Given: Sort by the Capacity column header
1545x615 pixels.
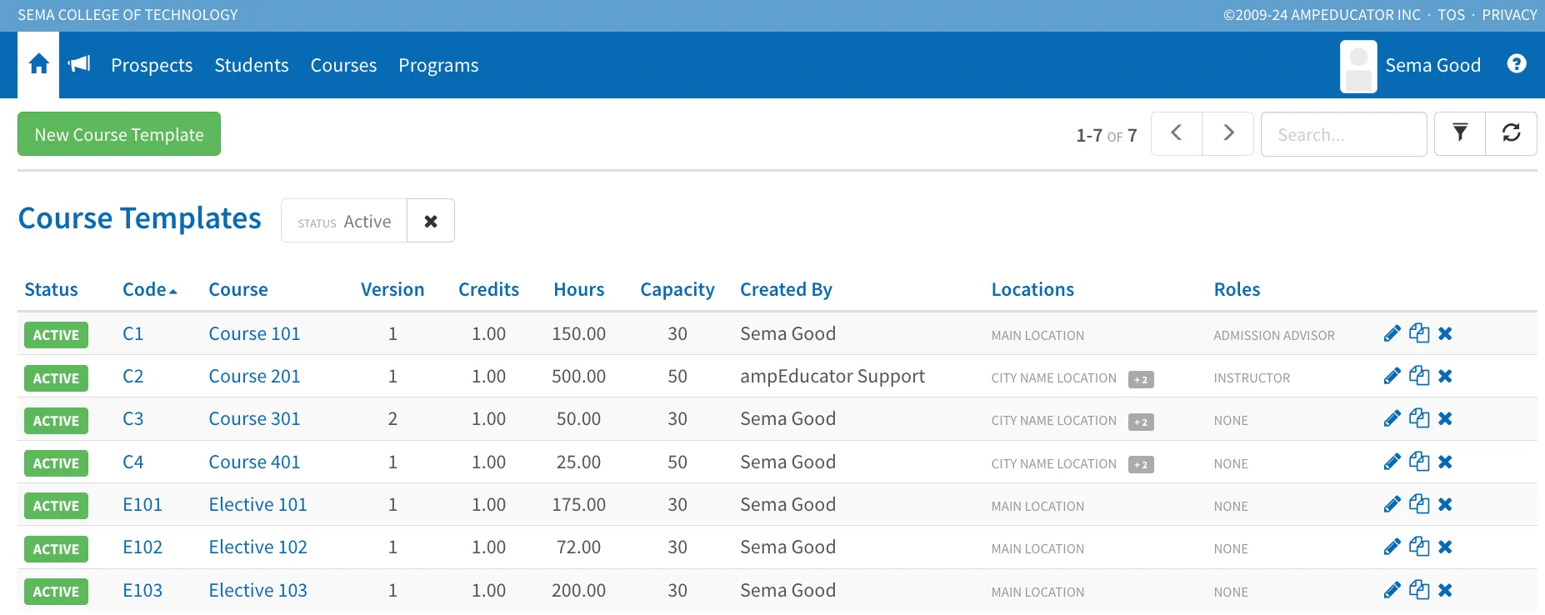Looking at the screenshot, I should click(677, 290).
